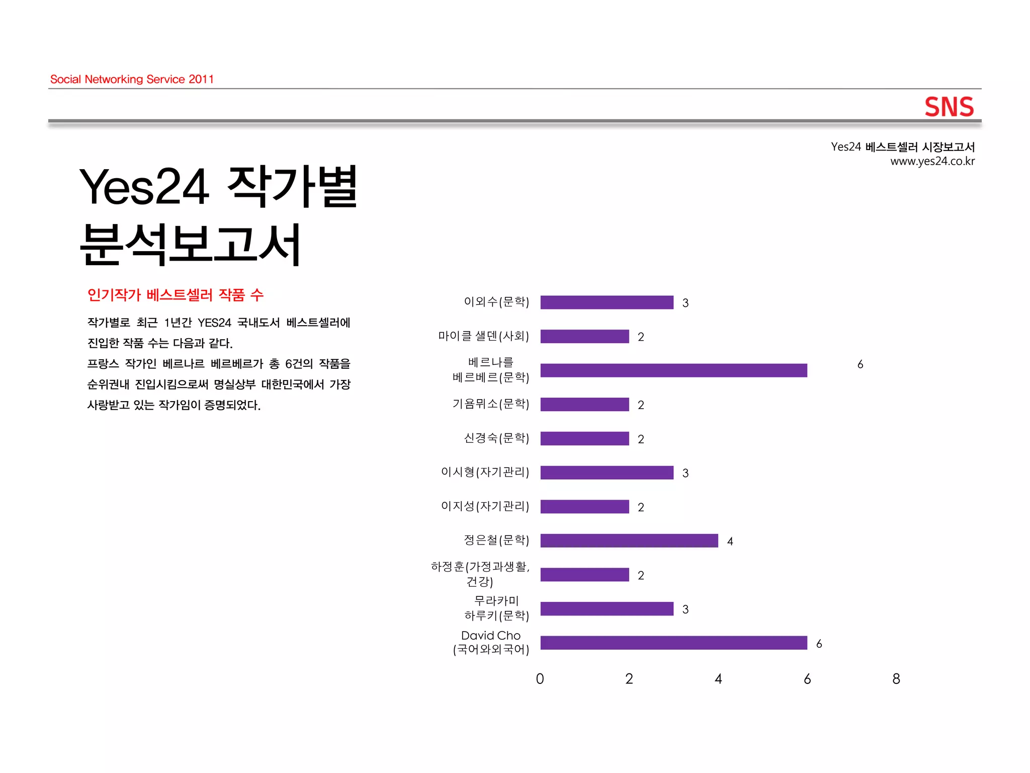1030x773 pixels.
Task: Click chart label '신경숙(문학)'
Action: pyautogui.click(x=496, y=438)
